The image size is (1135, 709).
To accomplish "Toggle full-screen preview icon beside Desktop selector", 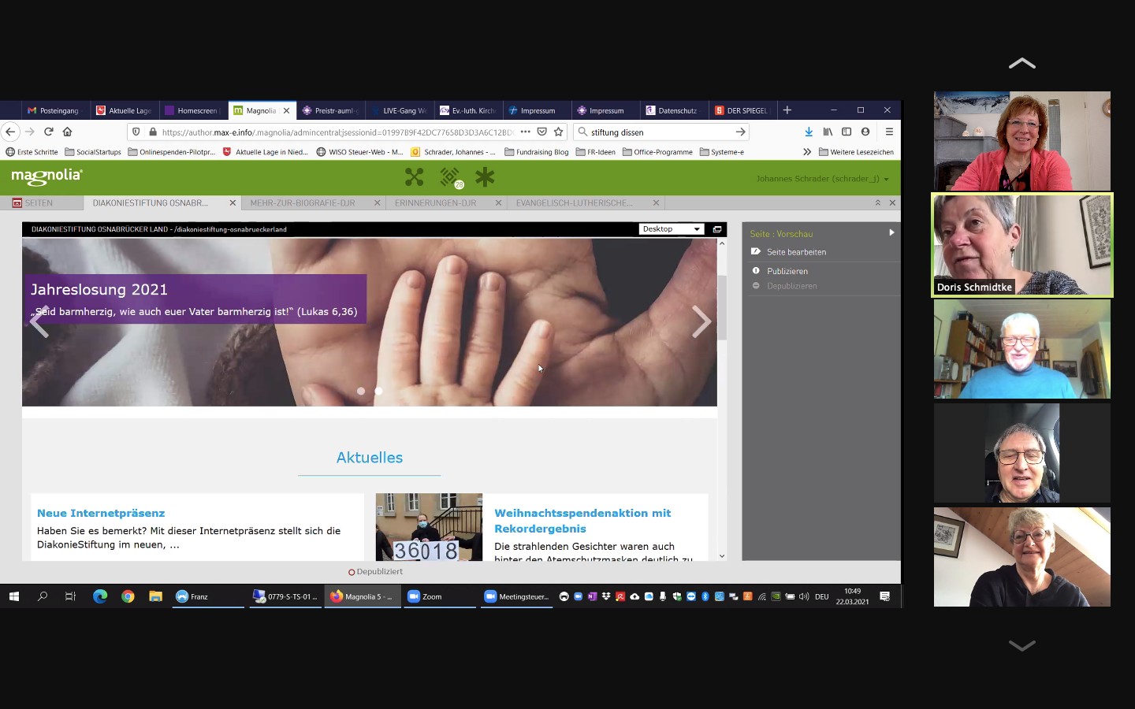I will click(x=717, y=229).
